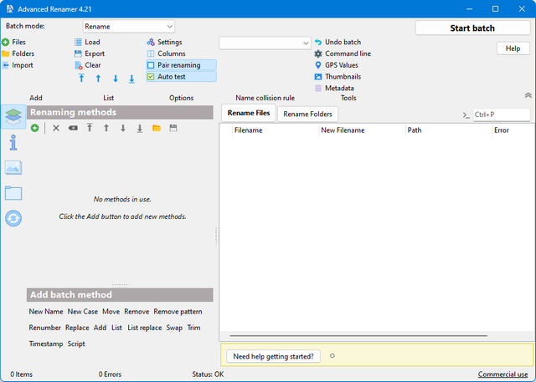Move method up in methods toolbar

(x=106, y=128)
